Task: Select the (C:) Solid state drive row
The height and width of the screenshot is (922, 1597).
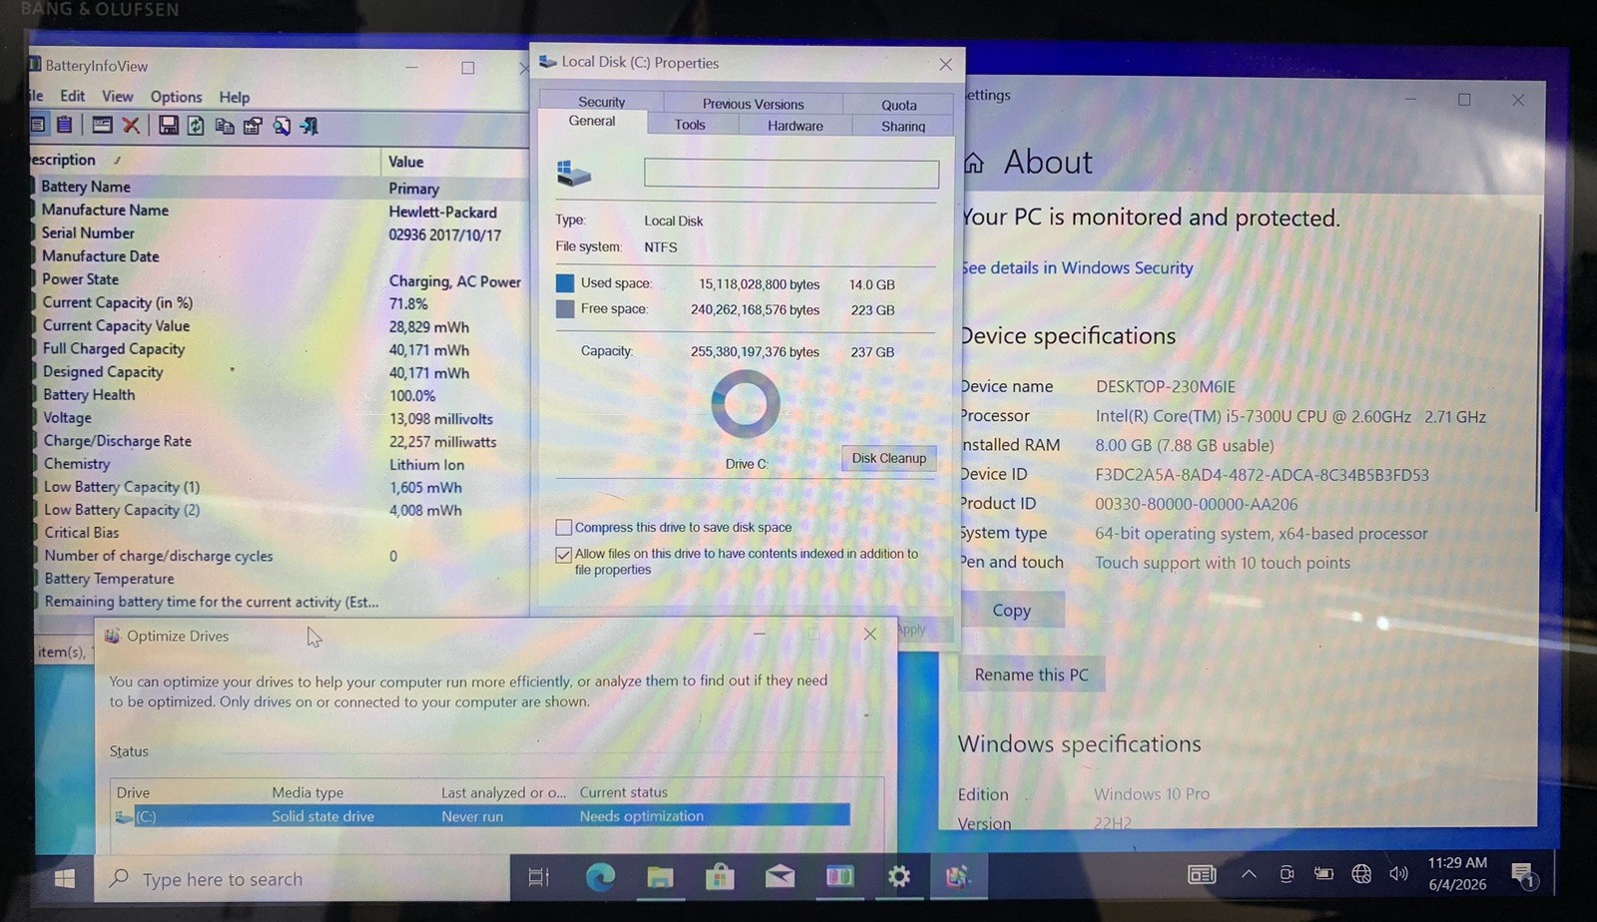Action: point(480,816)
